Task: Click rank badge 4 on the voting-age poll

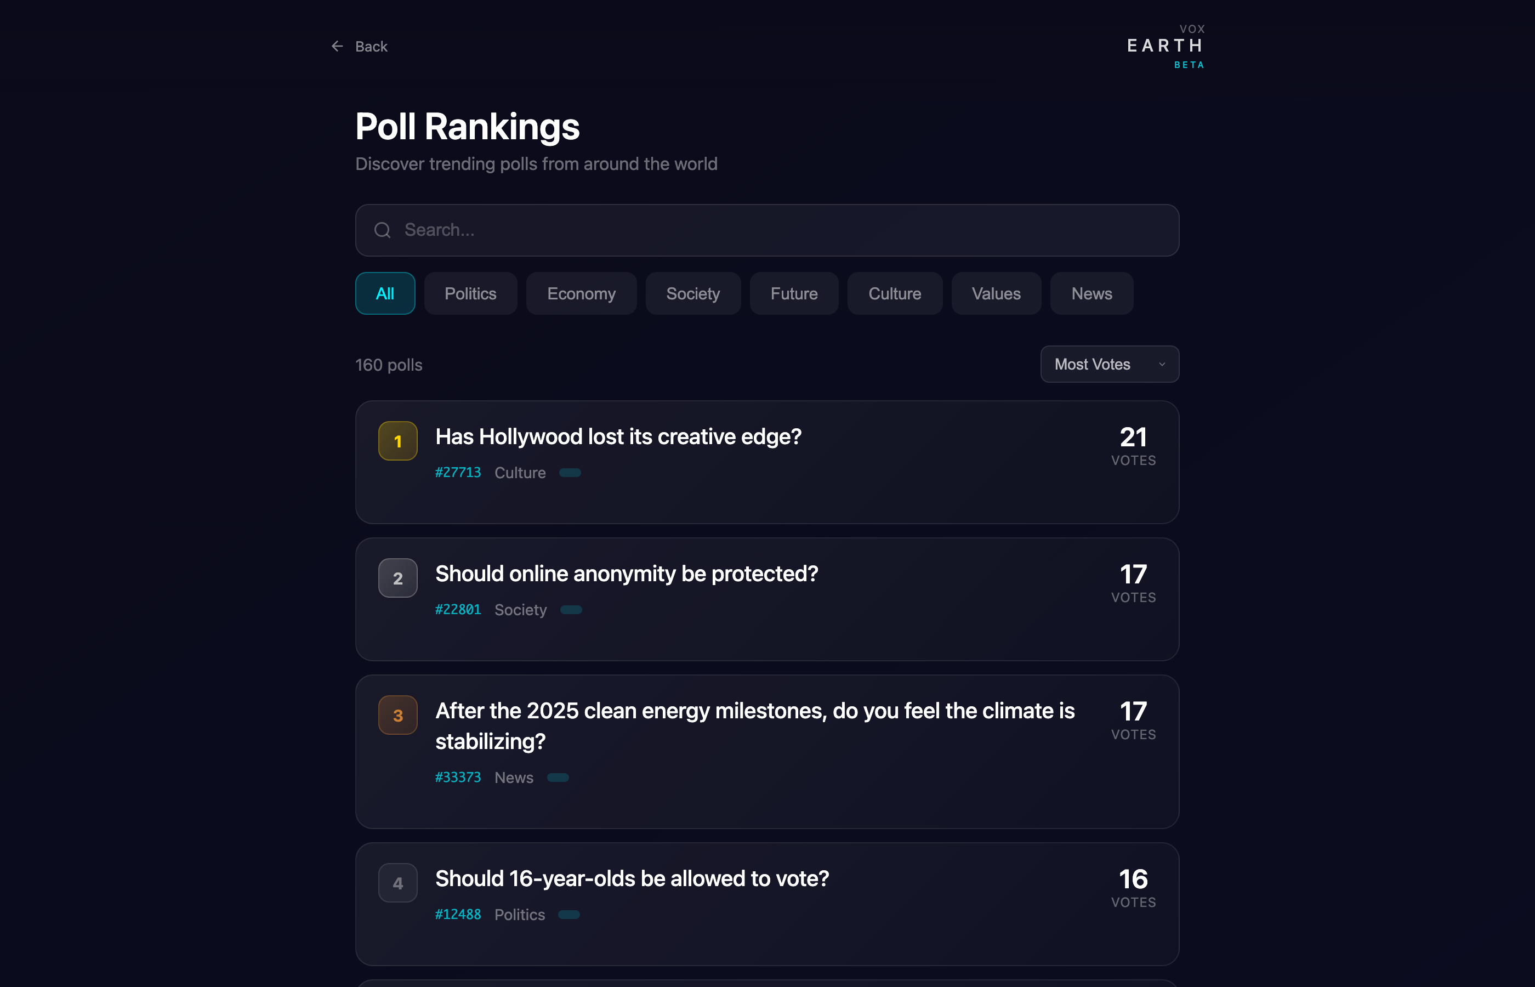Action: (397, 882)
